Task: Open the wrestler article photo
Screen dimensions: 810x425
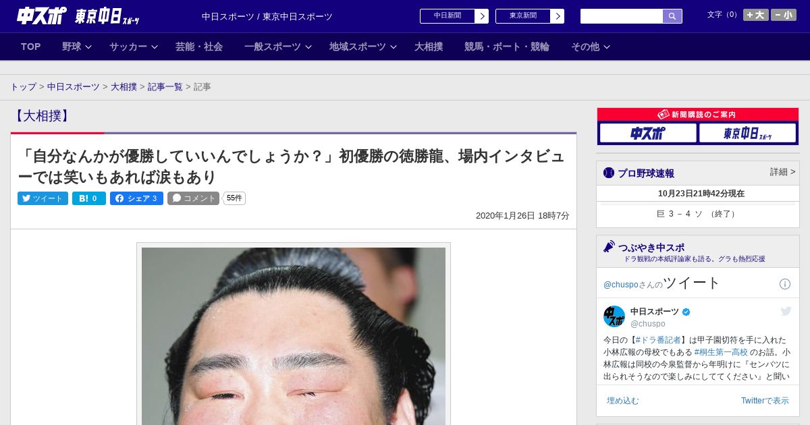Action: pos(294,336)
